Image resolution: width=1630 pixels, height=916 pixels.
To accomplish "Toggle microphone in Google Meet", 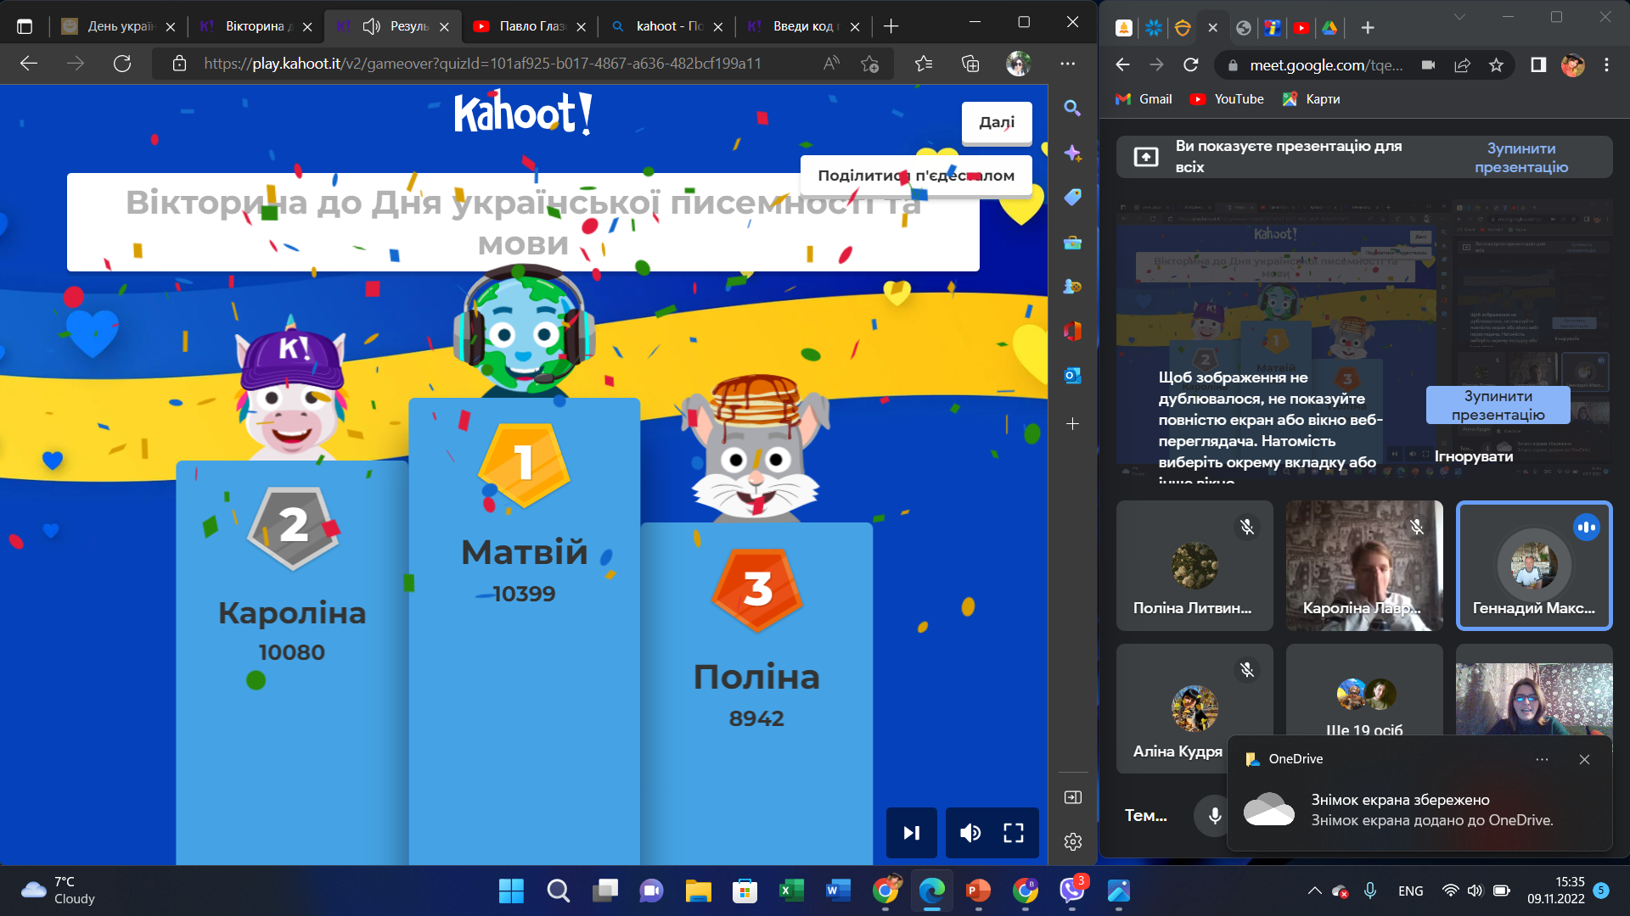I will (x=1215, y=815).
